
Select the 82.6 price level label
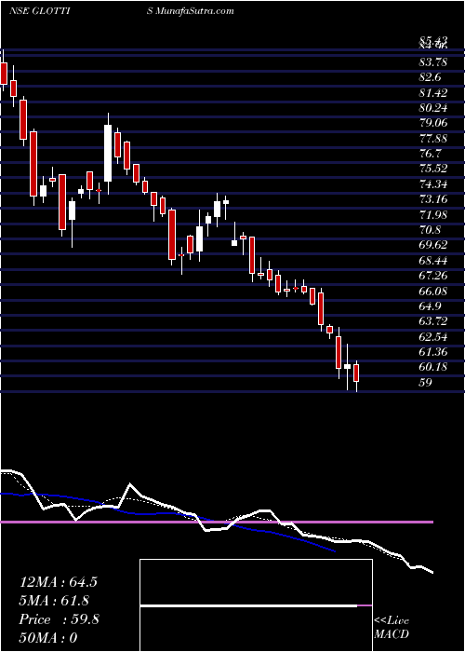coord(430,77)
